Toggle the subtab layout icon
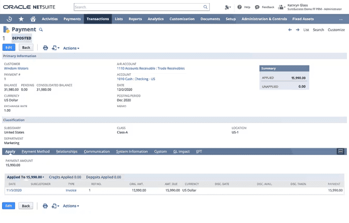The width and height of the screenshot is (349, 223). [340, 151]
